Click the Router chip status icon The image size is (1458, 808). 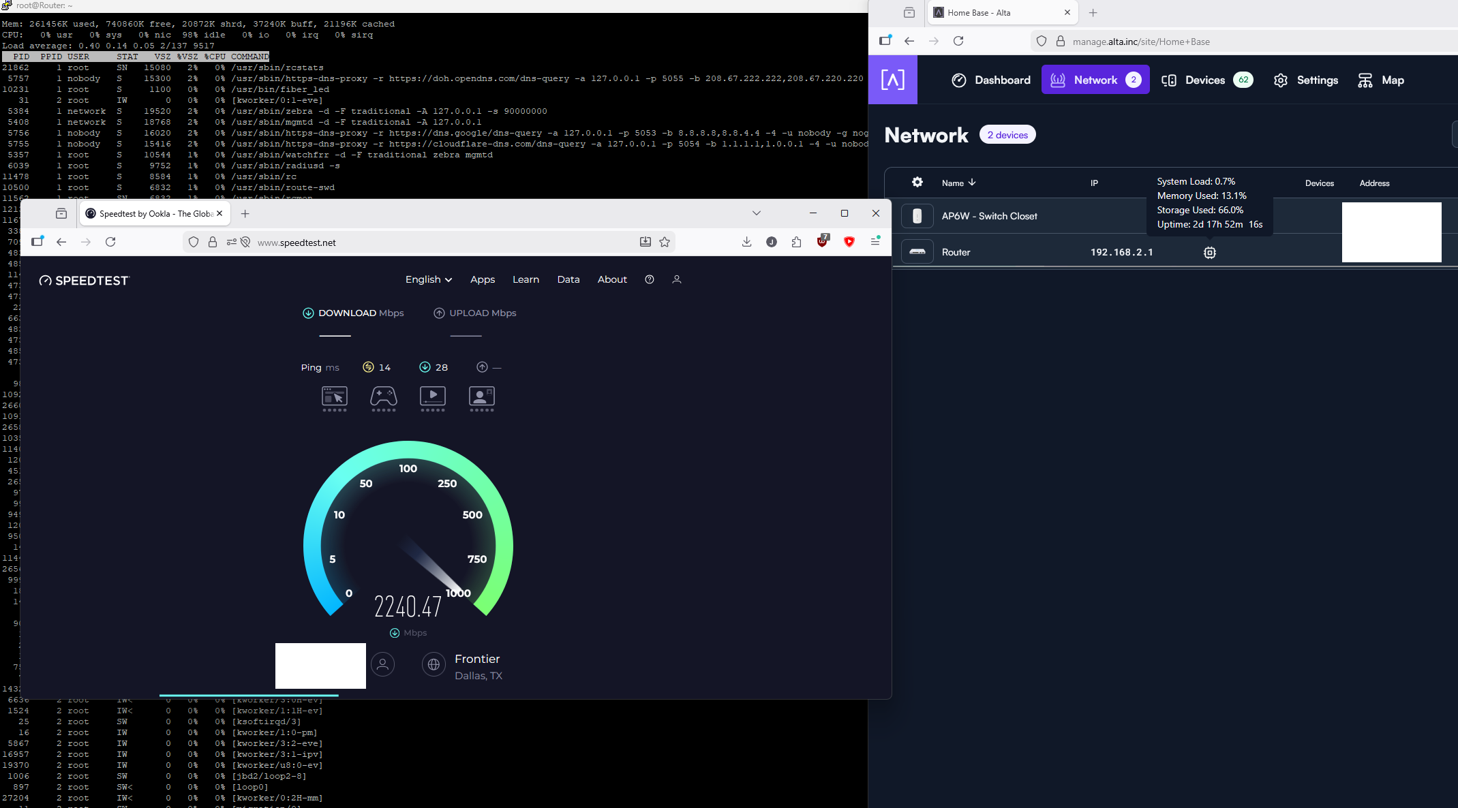(1209, 252)
